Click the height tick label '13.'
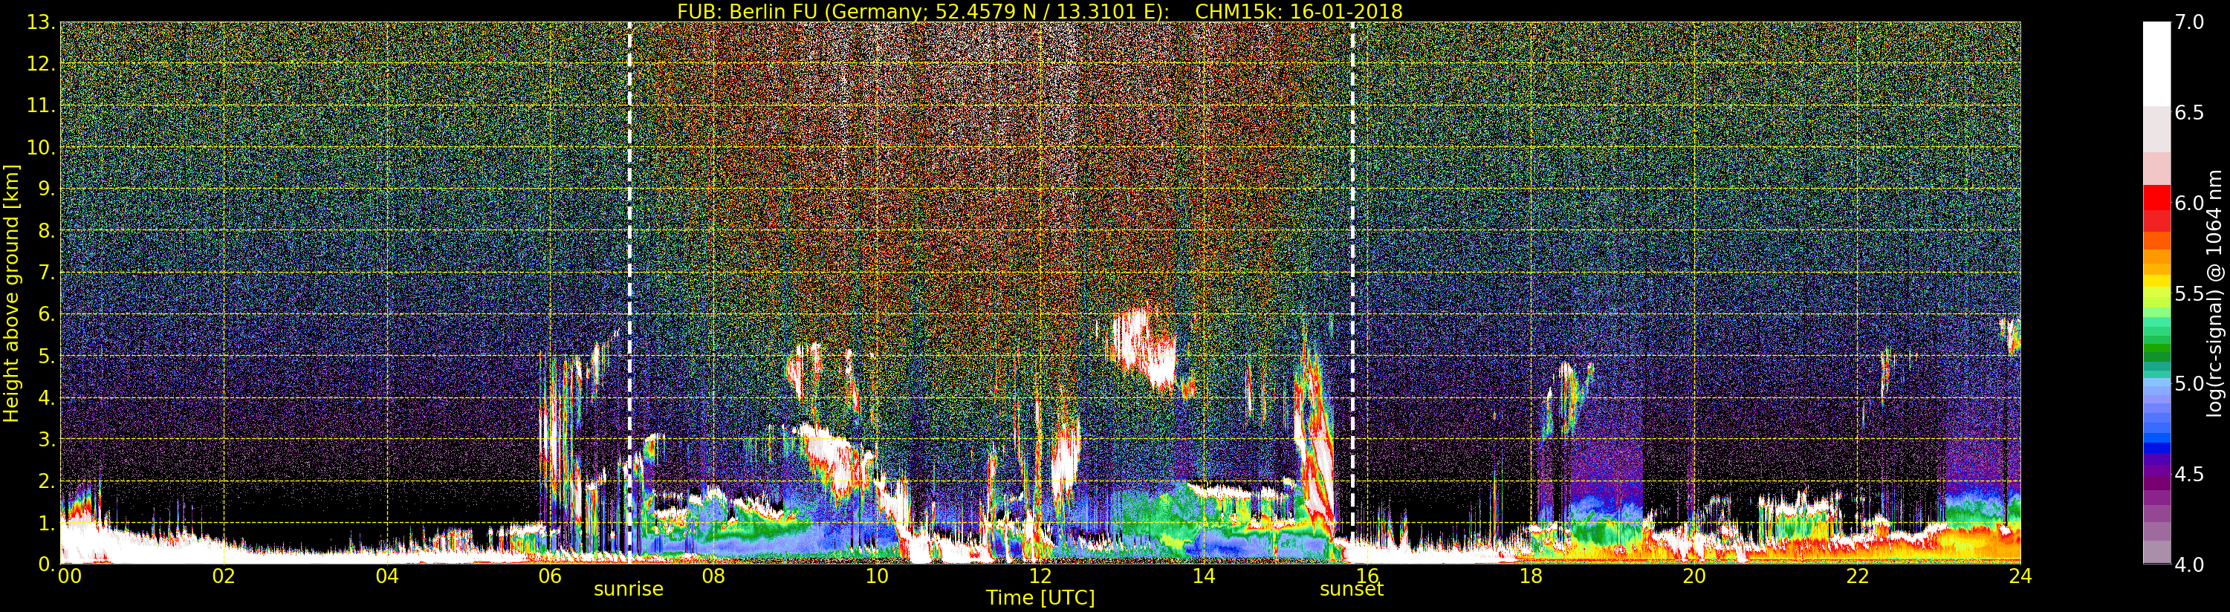This screenshot has width=2230, height=612. click(x=41, y=22)
